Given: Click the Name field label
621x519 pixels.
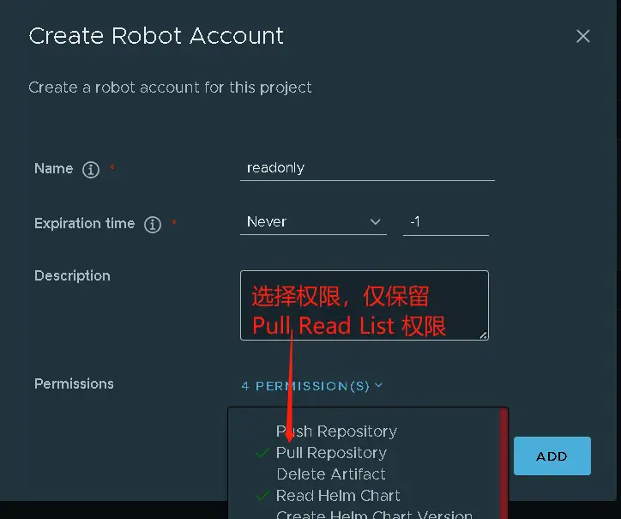Looking at the screenshot, I should pyautogui.click(x=53, y=169).
